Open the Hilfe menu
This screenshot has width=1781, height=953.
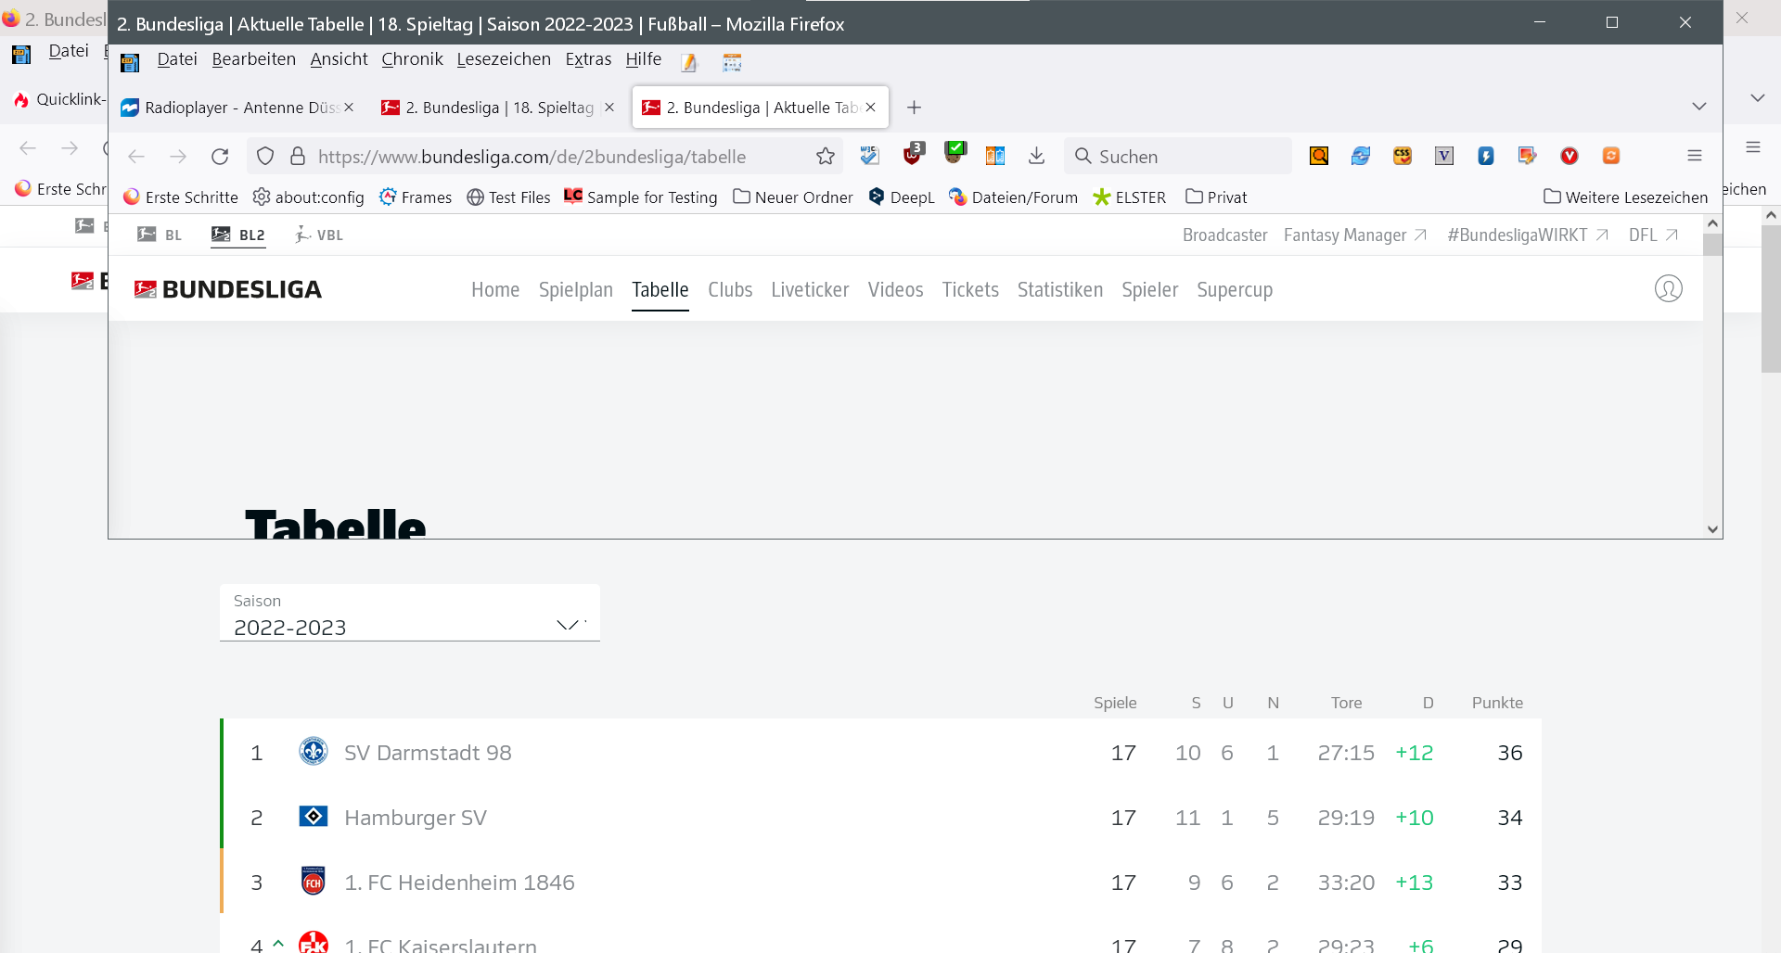pyautogui.click(x=644, y=59)
